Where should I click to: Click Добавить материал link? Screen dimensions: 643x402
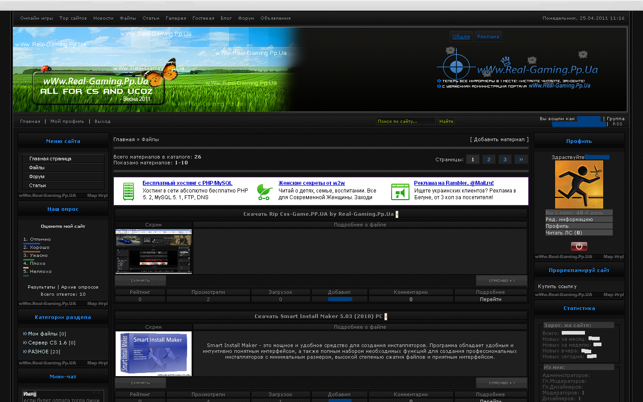[499, 139]
